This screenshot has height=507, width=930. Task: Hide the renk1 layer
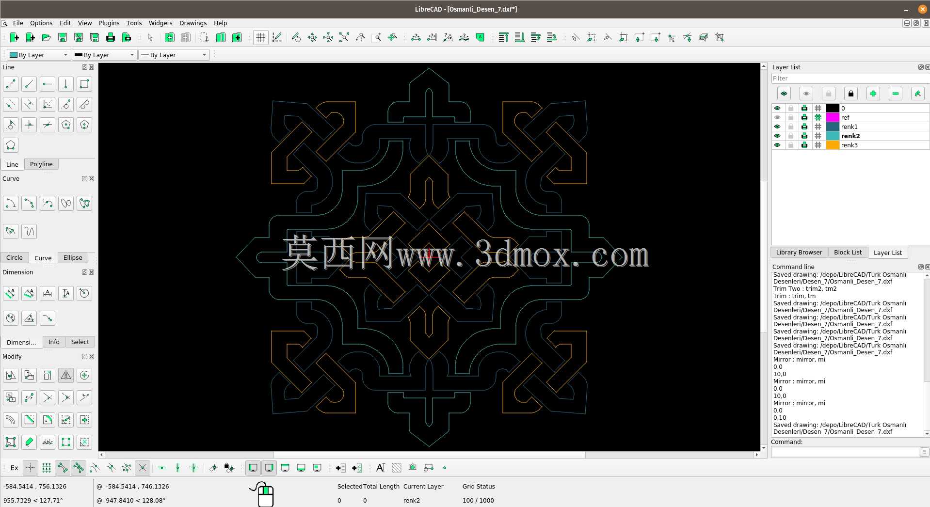click(x=777, y=127)
